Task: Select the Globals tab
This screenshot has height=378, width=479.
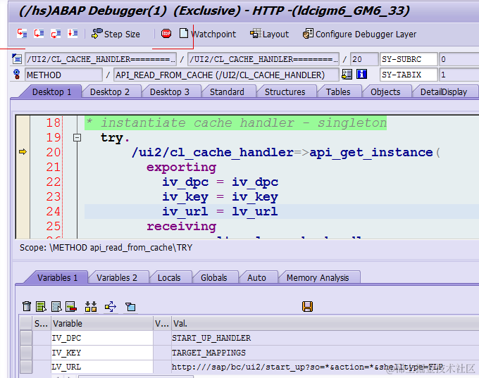Action: click(x=214, y=277)
